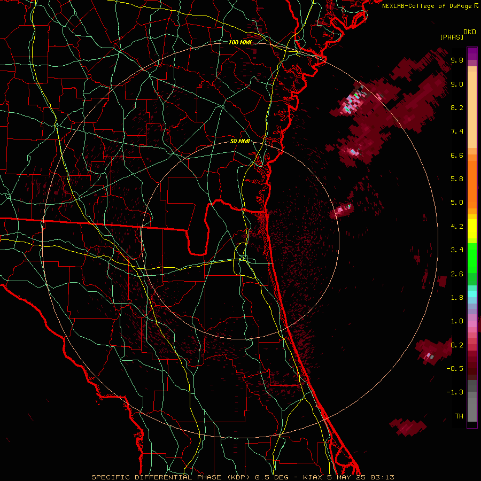Image resolution: width=481 pixels, height=481 pixels.
Task: Select the 6.6 scale label
Action: pos(457,155)
